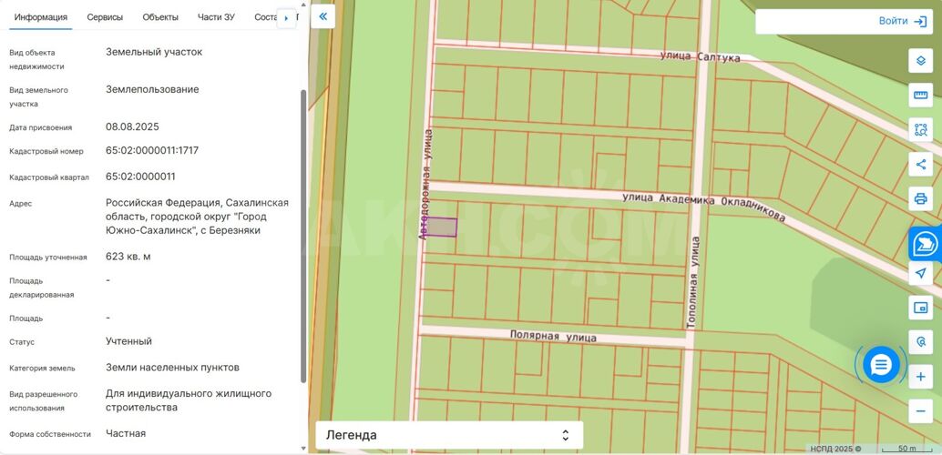942x455 pixels.
Task: Zoom out with the minus button
Action: tap(920, 410)
